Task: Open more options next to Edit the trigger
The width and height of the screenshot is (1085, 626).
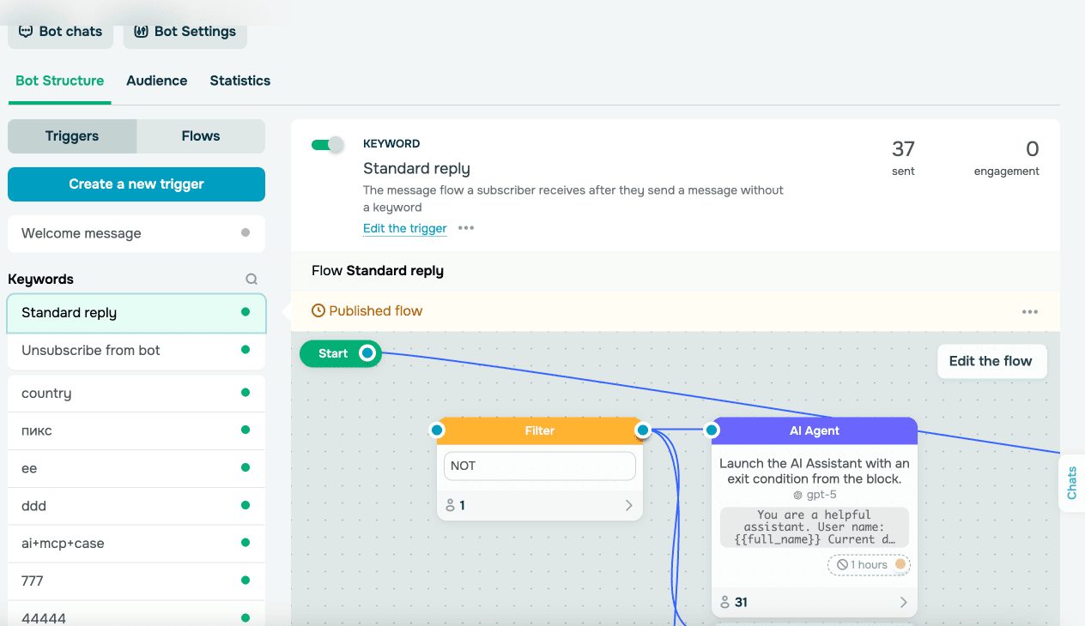Action: (466, 228)
